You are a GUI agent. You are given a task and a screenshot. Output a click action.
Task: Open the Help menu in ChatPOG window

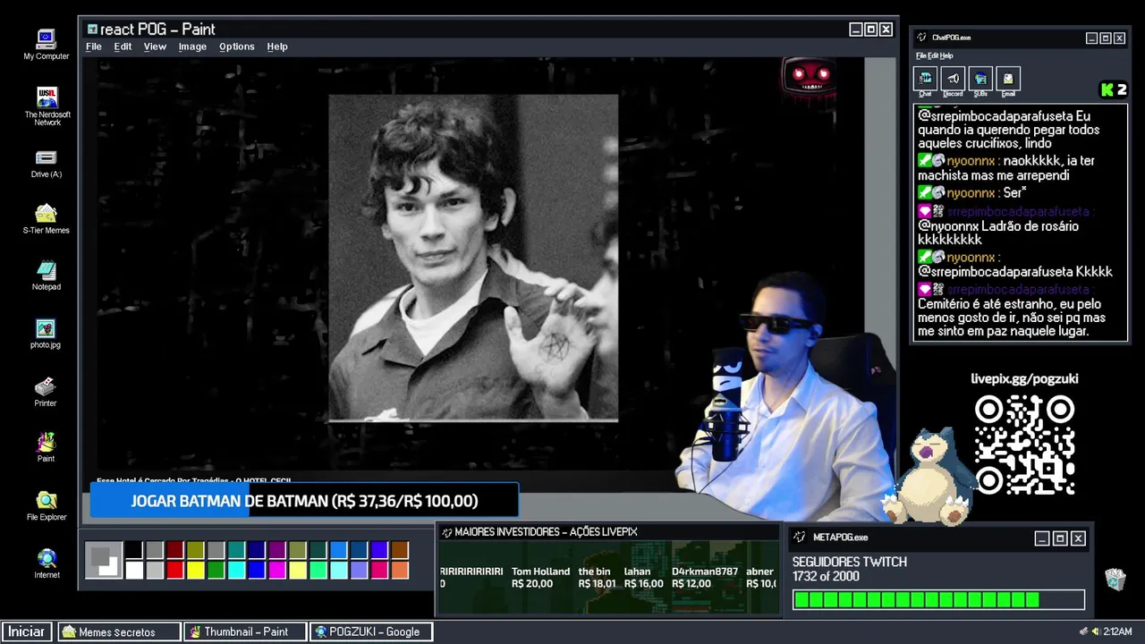coord(946,55)
